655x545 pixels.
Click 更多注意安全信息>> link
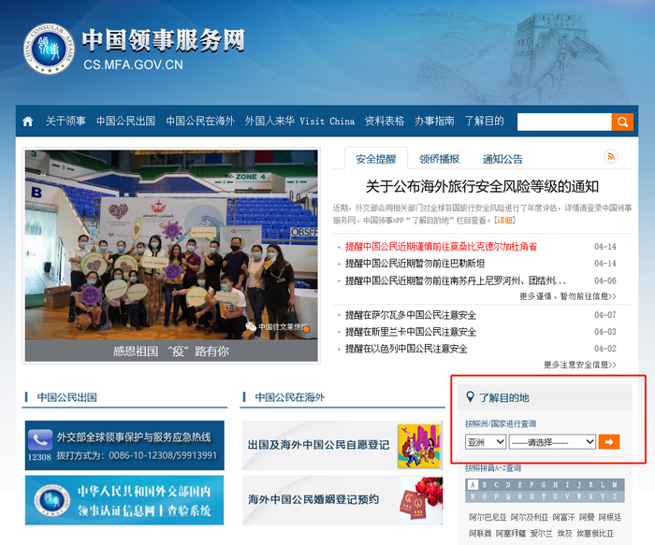pos(580,365)
